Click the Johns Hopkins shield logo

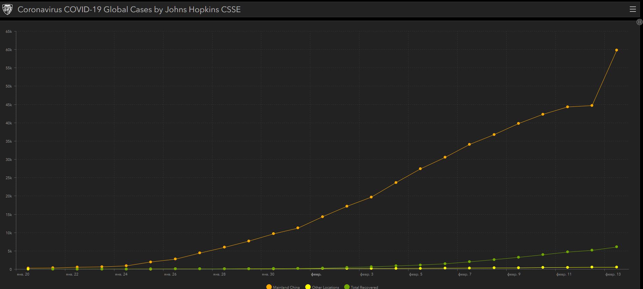(x=7, y=9)
